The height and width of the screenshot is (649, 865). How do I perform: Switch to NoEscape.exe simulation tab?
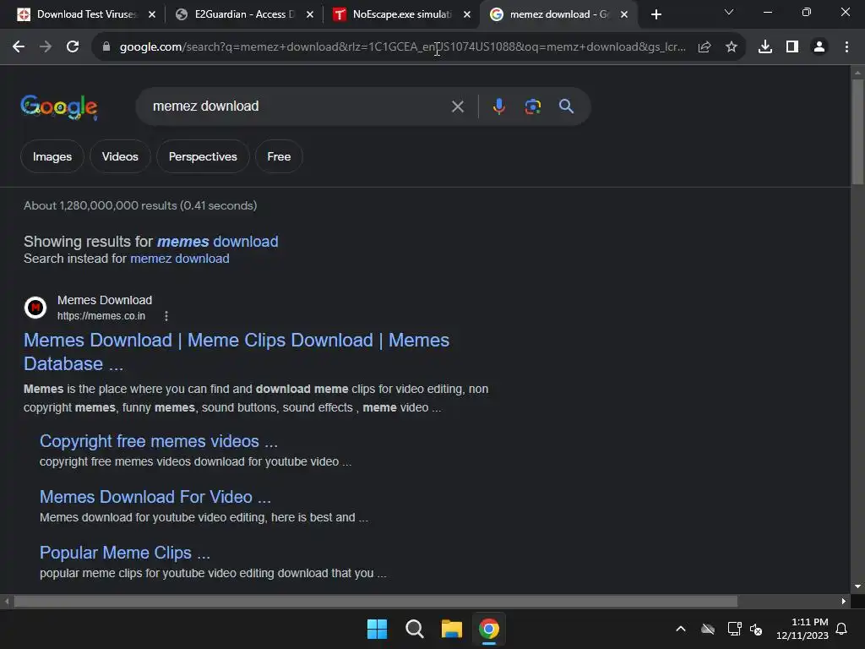coord(402,14)
